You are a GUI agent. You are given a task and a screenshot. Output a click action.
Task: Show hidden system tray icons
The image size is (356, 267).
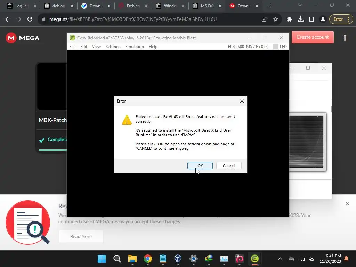coord(280,259)
